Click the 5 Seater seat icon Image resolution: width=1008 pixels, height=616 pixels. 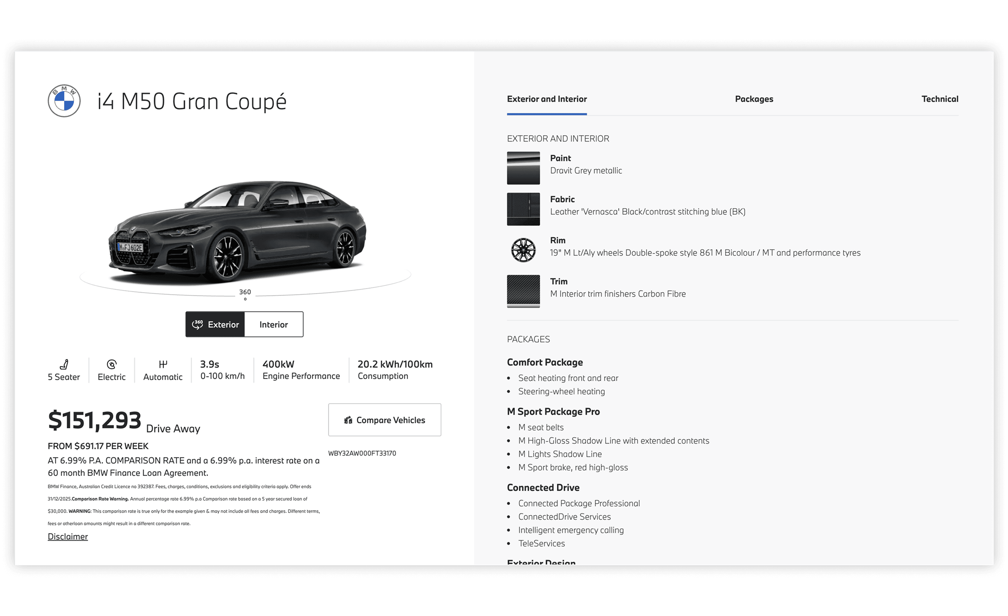64,364
